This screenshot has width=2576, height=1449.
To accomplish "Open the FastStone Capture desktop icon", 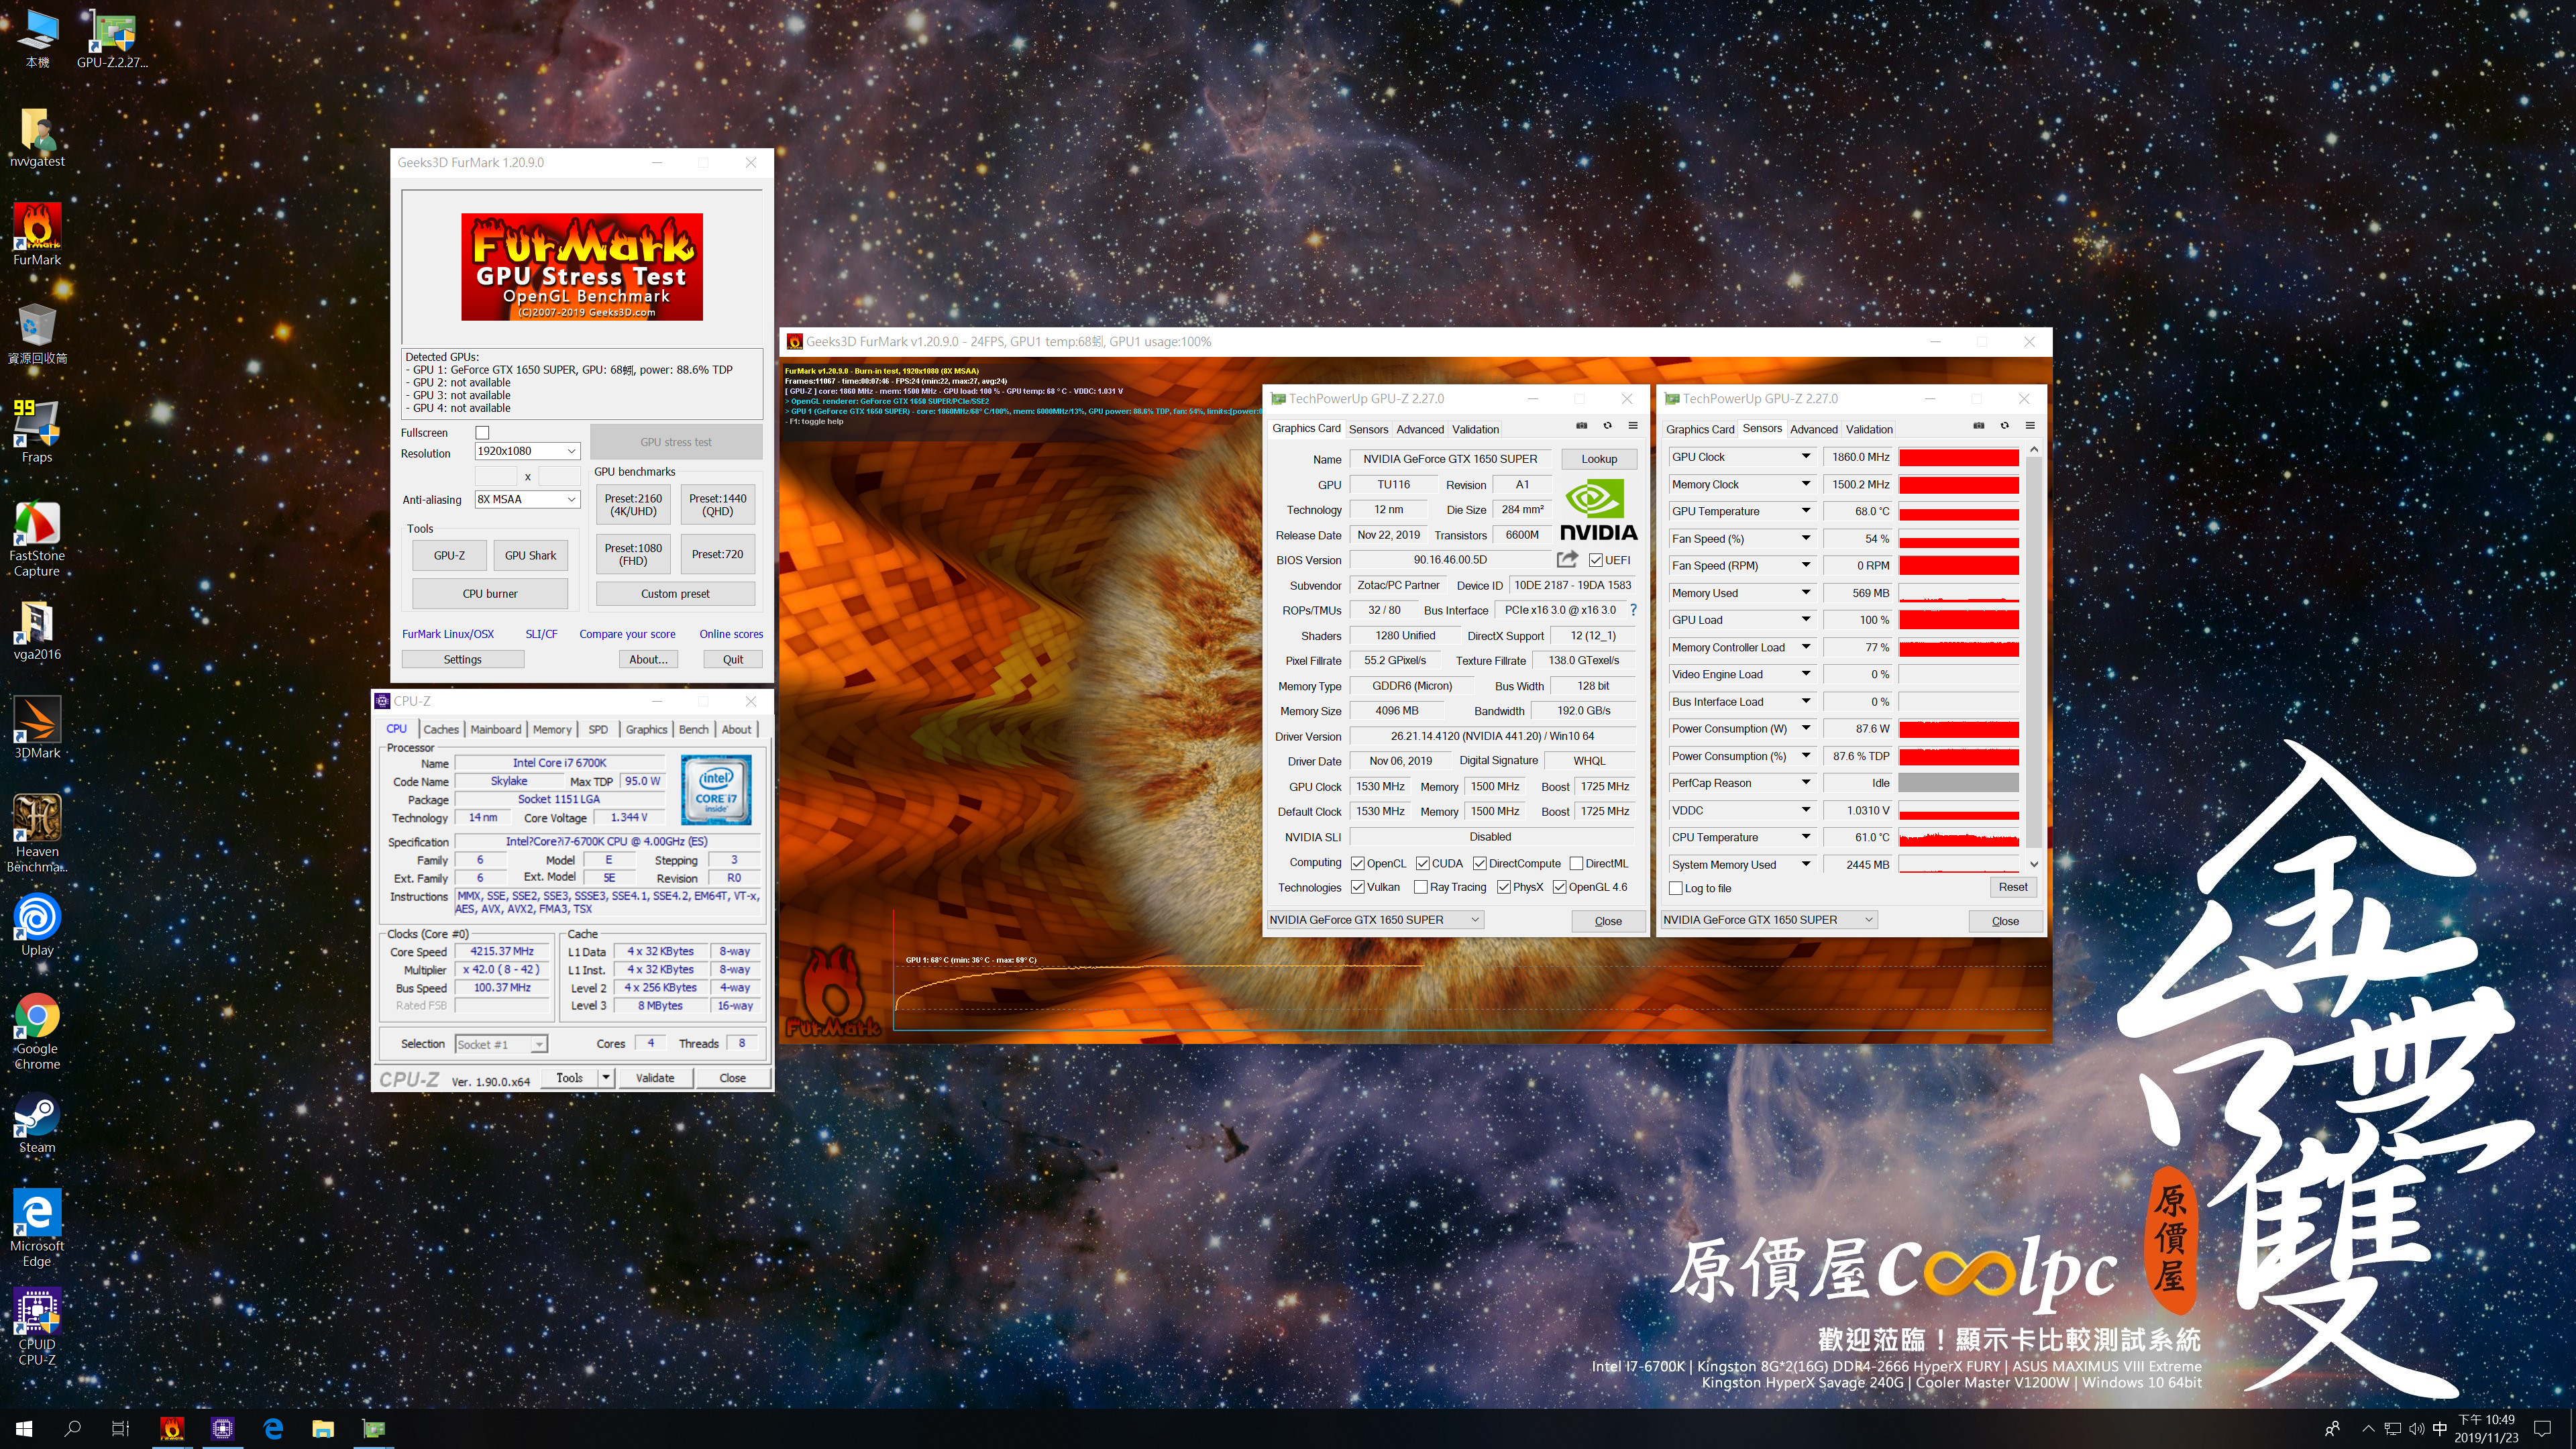I will pyautogui.click(x=37, y=538).
